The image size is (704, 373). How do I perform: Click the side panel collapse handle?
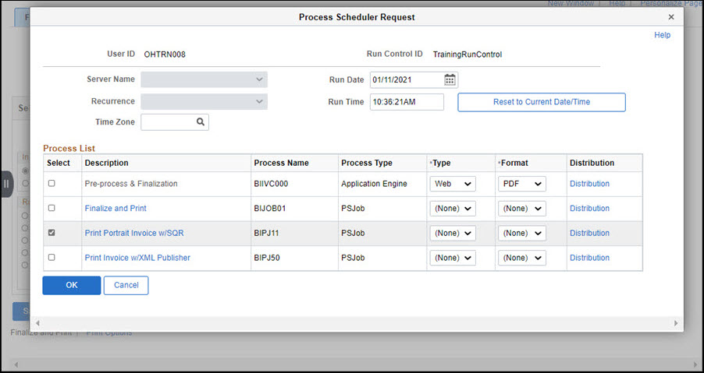pos(6,184)
